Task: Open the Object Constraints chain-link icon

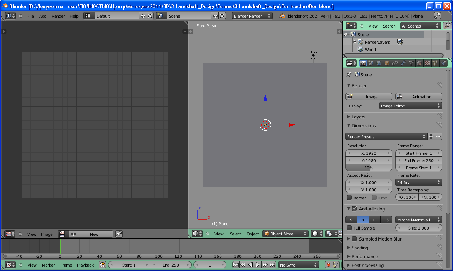Action: [x=395, y=63]
